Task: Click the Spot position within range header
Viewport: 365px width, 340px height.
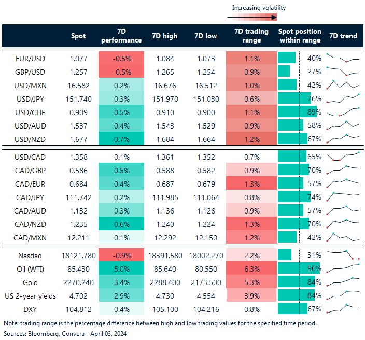Action: (300, 36)
